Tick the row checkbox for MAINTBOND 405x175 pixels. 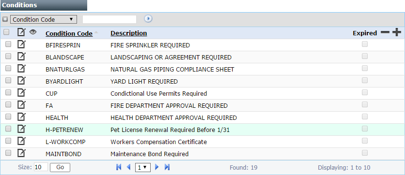[8, 153]
